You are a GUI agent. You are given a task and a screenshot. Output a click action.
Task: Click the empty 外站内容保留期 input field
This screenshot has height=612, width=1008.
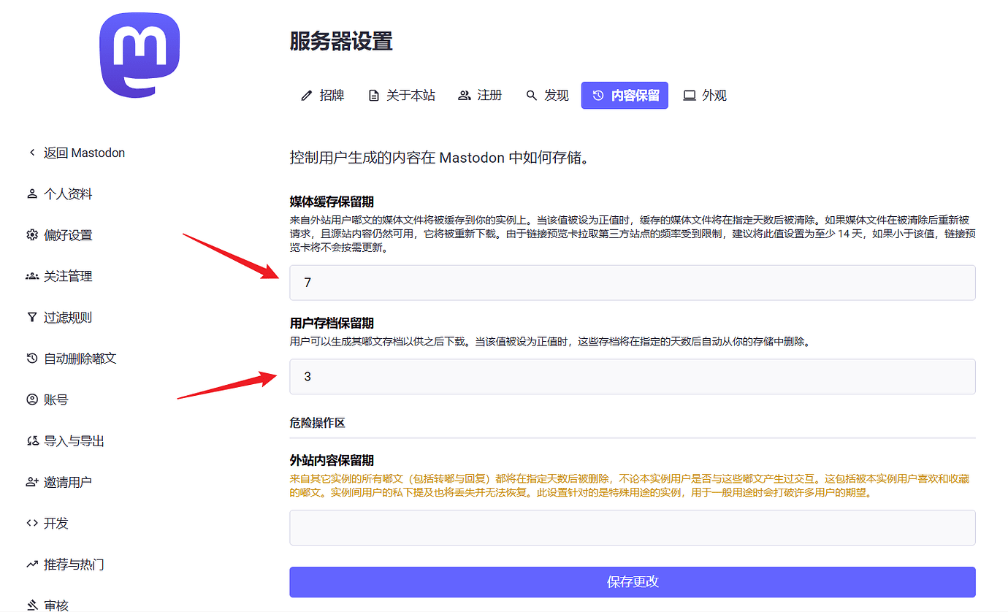coord(632,527)
